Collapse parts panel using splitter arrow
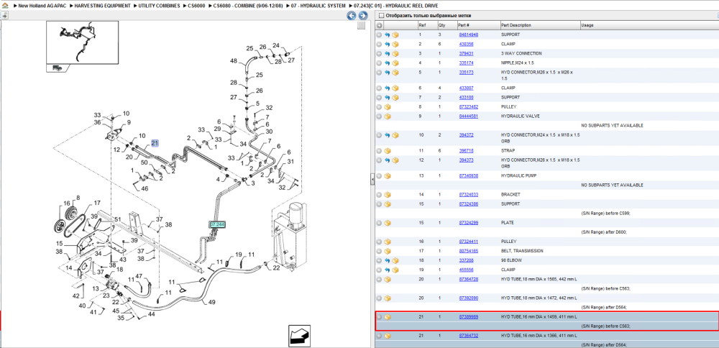719x348 pixels. [x=372, y=180]
